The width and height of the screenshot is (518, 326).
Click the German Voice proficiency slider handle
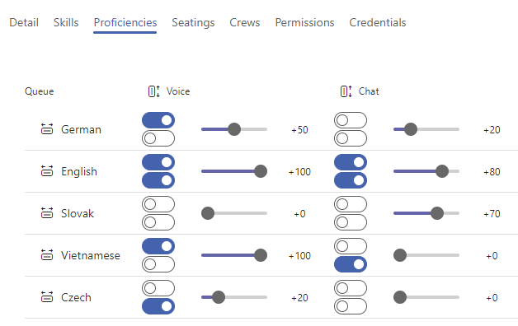pos(234,129)
